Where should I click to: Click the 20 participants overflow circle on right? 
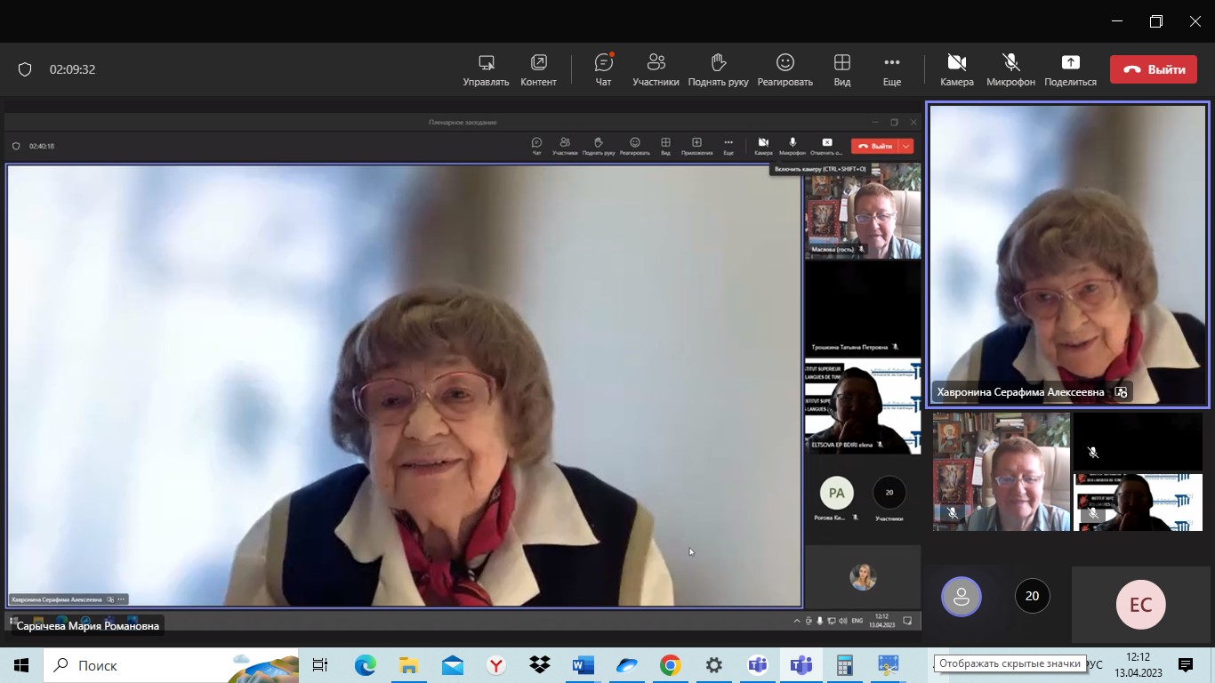click(x=1032, y=596)
